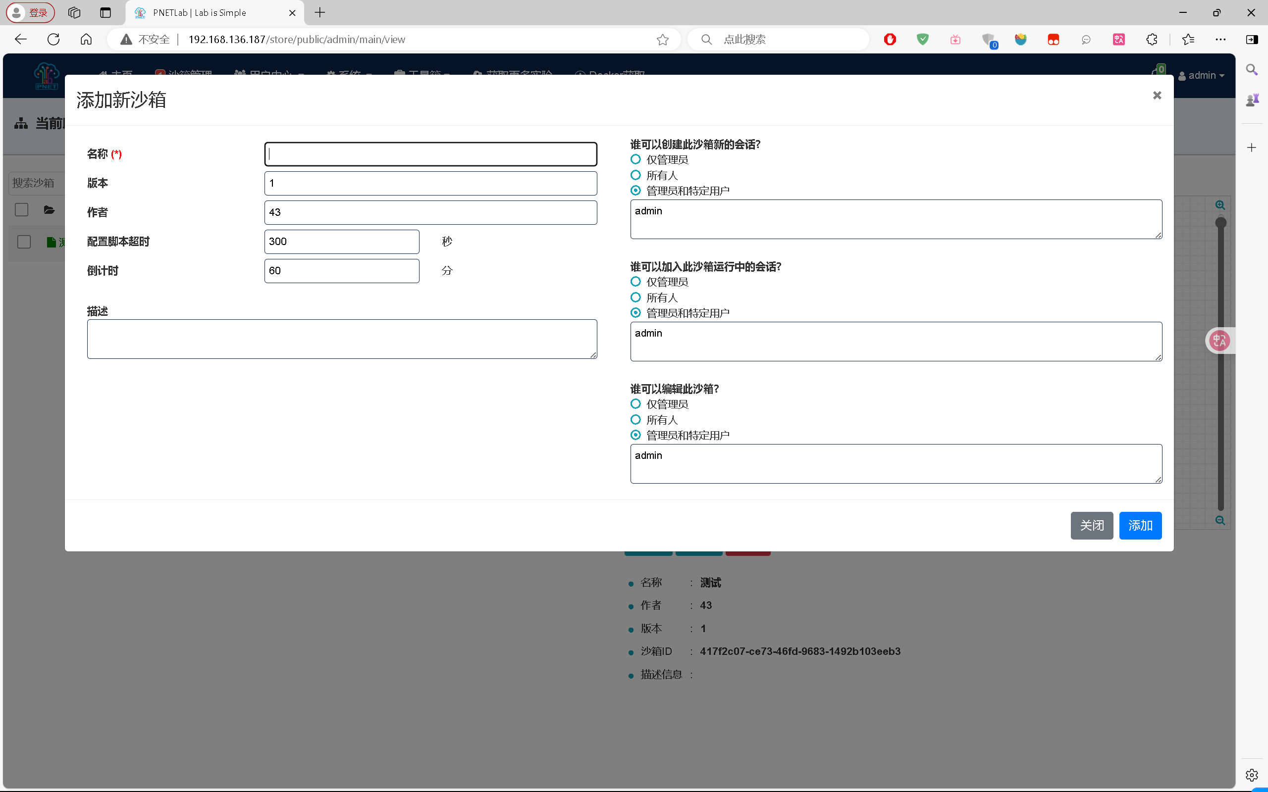The width and height of the screenshot is (1268, 792).
Task: Open sidebar search magnifier icon
Action: tap(1252, 70)
